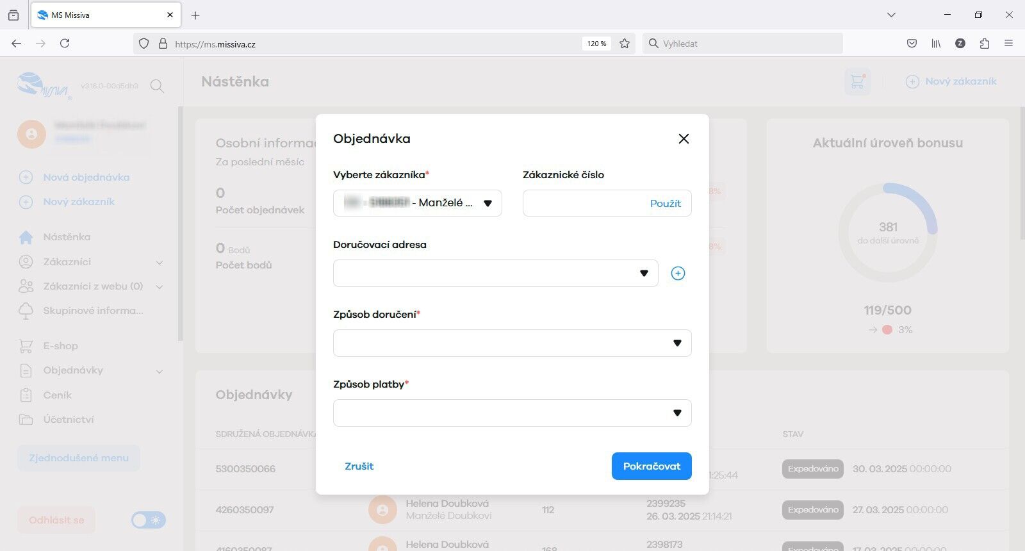Click the Zákazníci person icon
1025x551 pixels.
point(26,261)
